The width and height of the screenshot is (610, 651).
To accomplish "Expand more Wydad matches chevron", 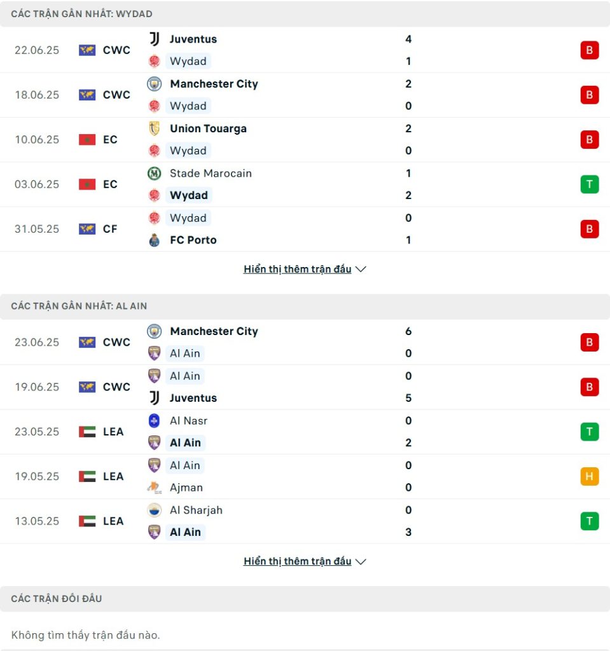I will click(x=361, y=270).
